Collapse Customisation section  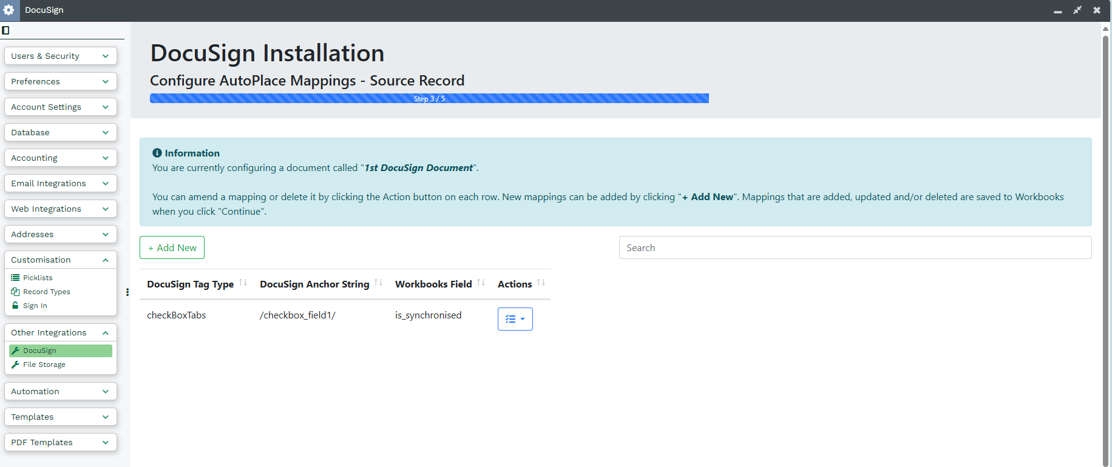61,260
